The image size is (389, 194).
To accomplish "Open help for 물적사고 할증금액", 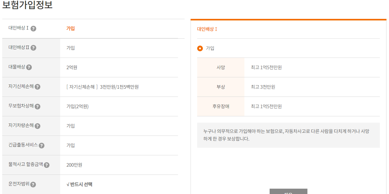I will point(46,164).
